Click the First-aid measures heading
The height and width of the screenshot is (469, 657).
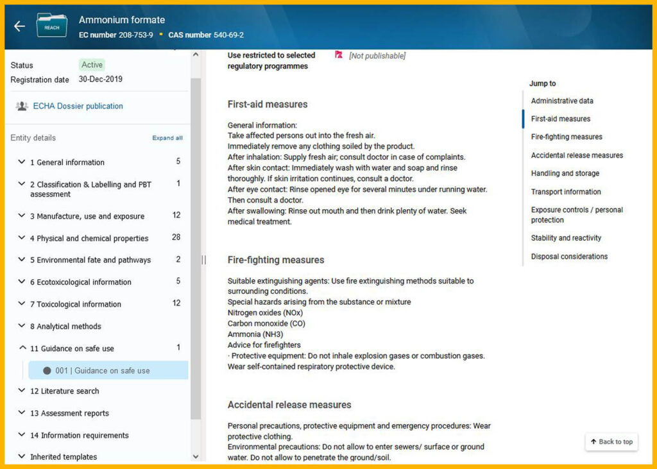pos(268,105)
